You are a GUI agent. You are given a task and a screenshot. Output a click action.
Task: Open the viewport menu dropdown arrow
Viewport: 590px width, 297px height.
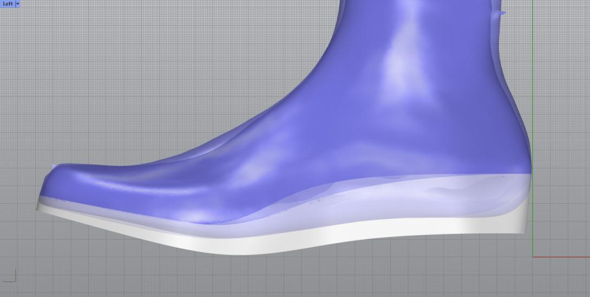[18, 4]
